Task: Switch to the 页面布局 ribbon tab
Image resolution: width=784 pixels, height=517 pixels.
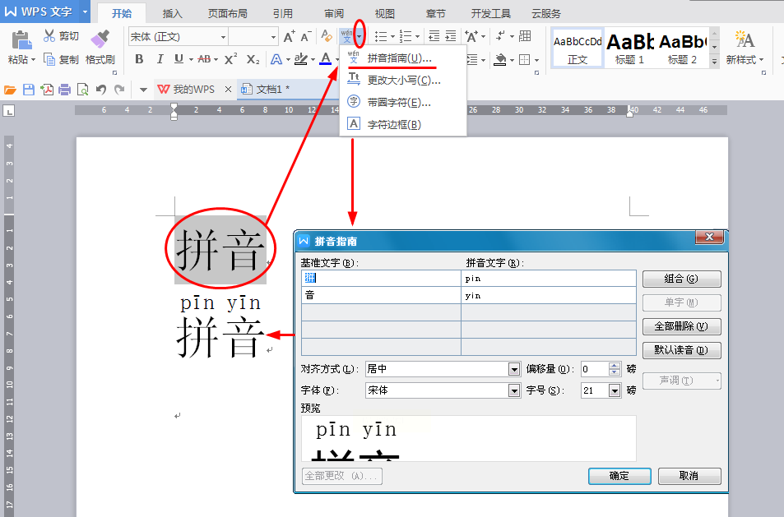Action: (228, 13)
